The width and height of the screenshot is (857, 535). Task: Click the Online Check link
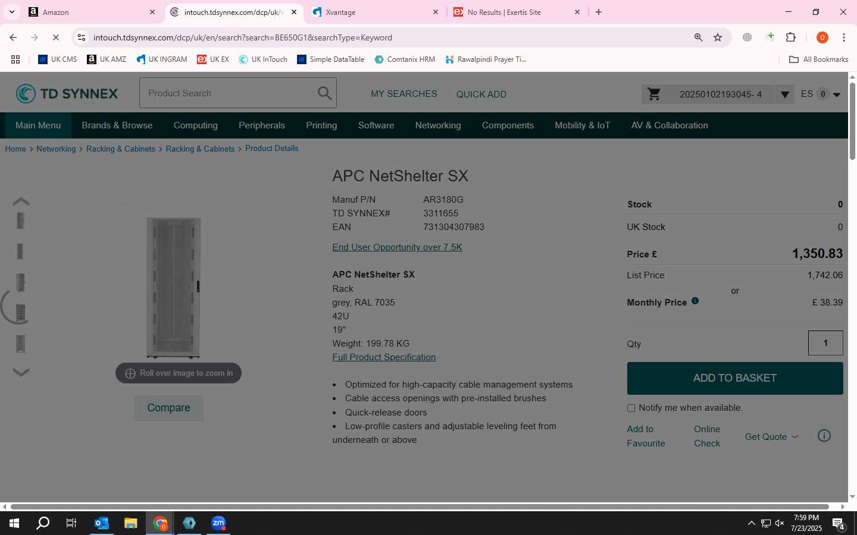(707, 436)
